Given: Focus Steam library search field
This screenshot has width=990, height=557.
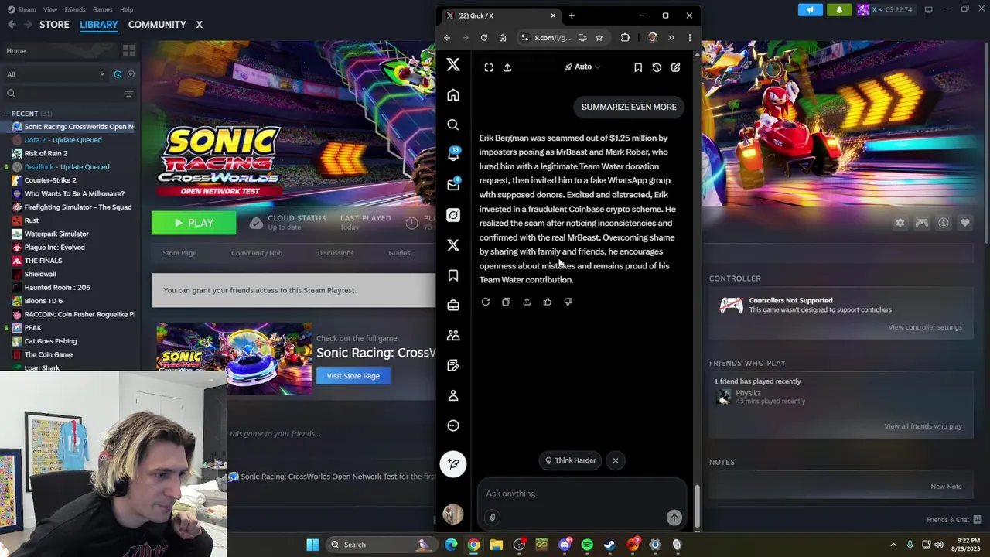Looking at the screenshot, I should [62, 94].
